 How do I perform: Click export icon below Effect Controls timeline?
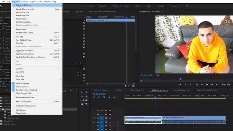(133, 86)
